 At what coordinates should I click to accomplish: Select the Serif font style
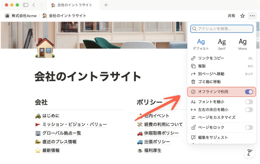[x=222, y=44]
